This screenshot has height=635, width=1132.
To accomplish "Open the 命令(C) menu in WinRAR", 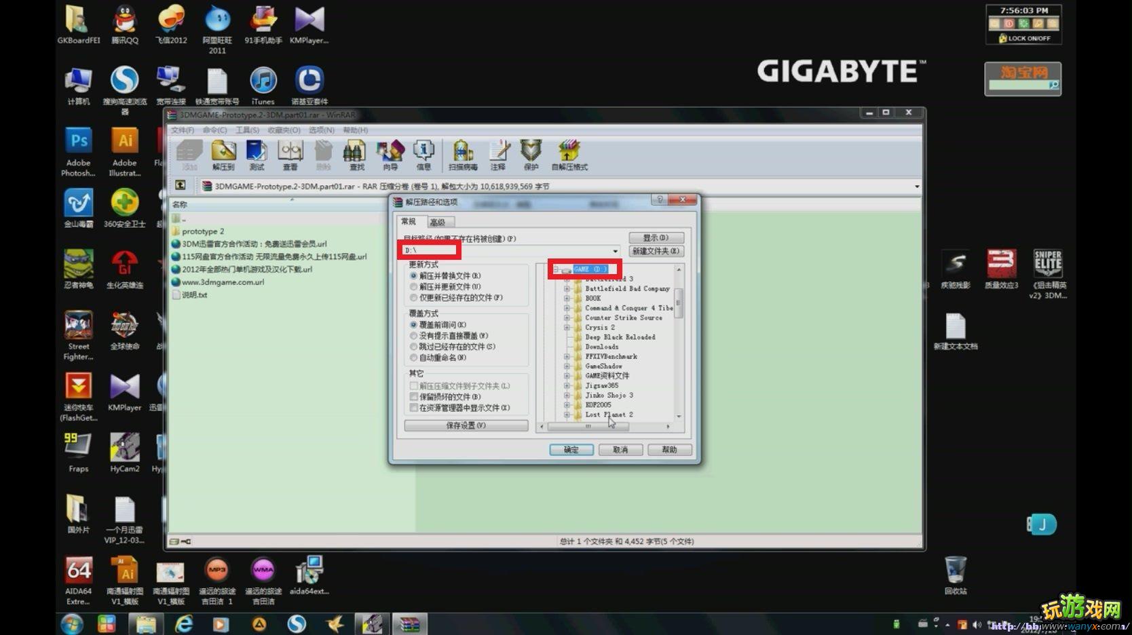I will pos(214,130).
